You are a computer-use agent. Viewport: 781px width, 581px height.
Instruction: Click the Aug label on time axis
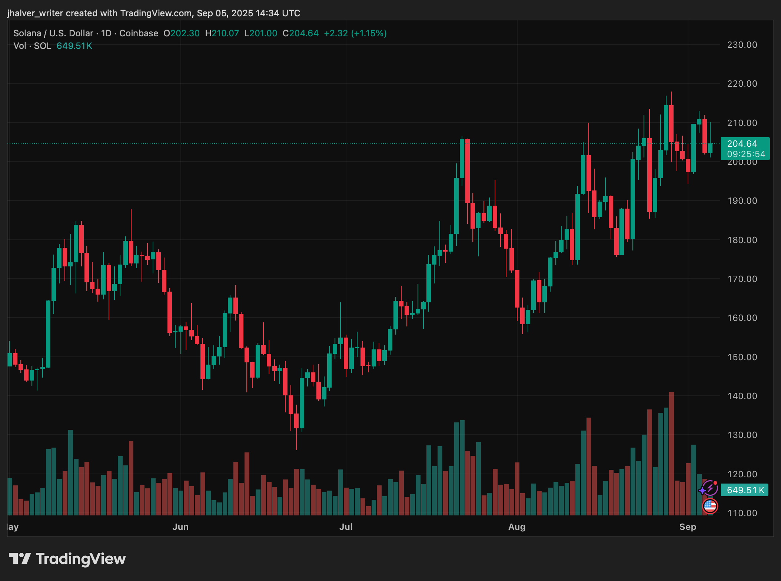pos(516,527)
